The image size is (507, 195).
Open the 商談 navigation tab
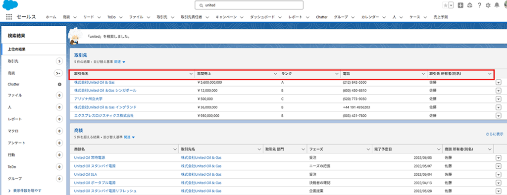coord(66,17)
